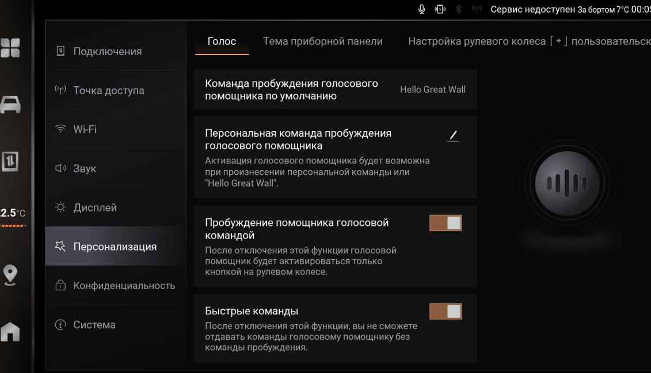Tap the voice assistant orb

(x=567, y=183)
